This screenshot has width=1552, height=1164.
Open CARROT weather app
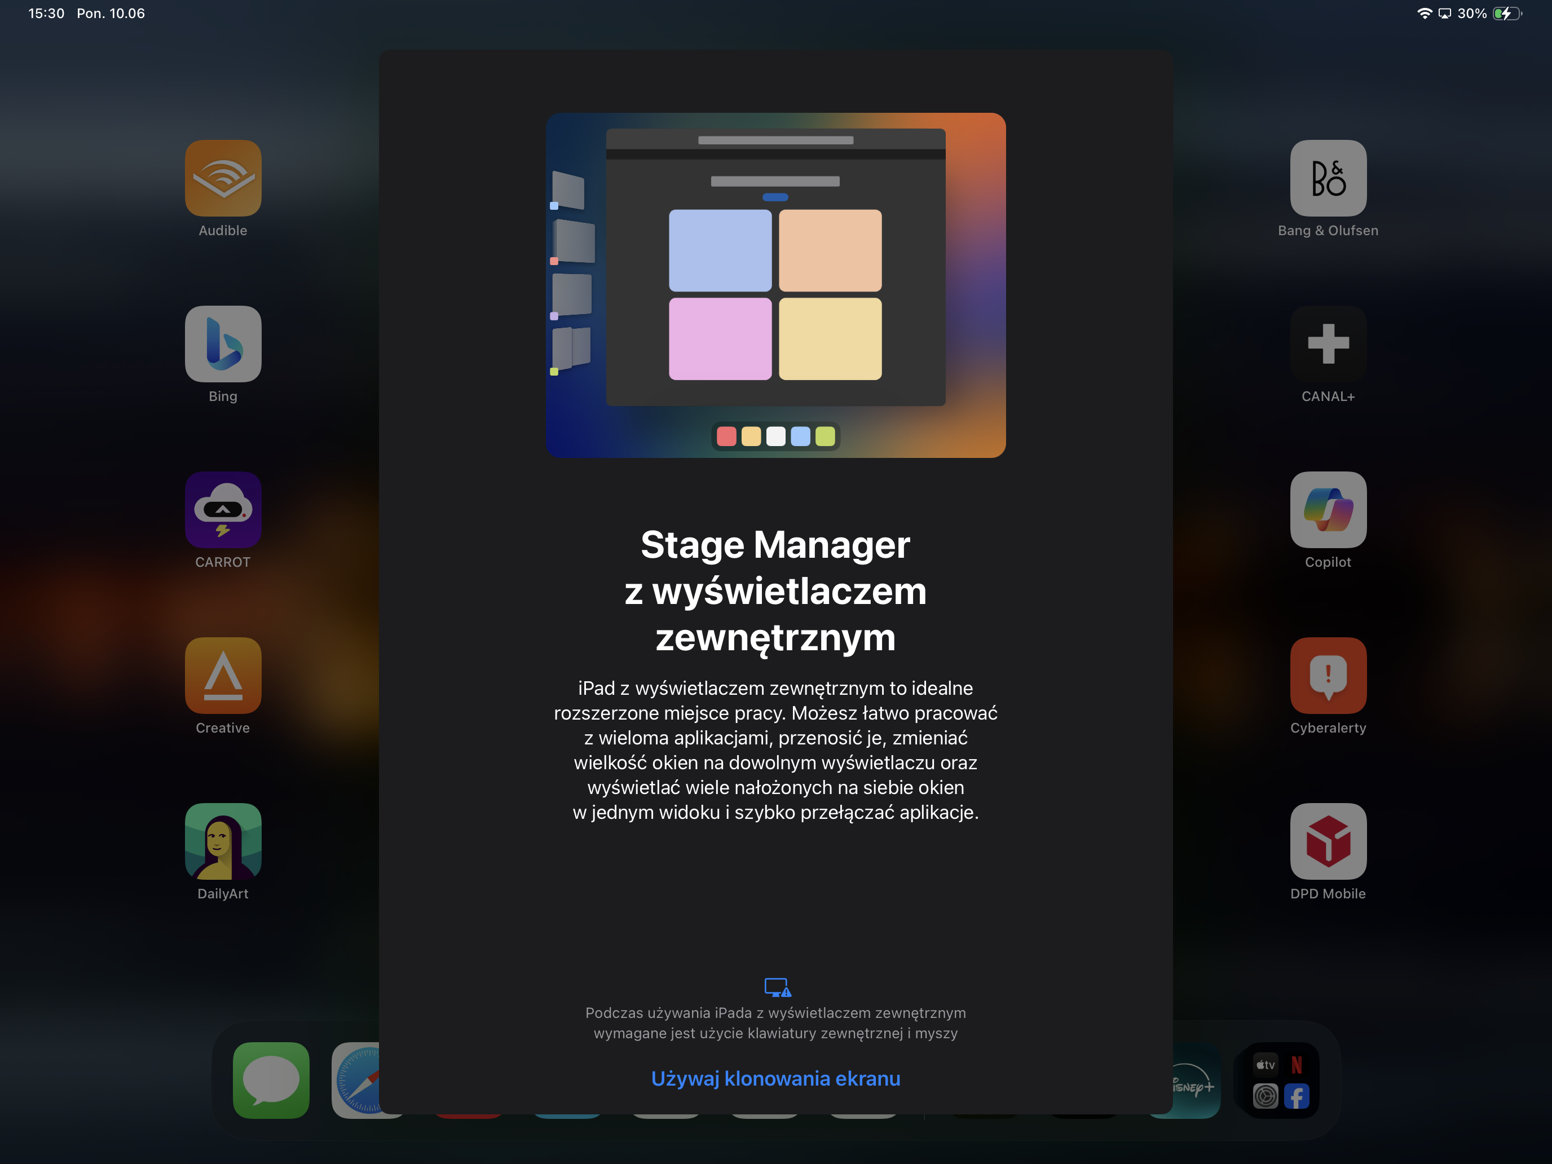coord(223,509)
